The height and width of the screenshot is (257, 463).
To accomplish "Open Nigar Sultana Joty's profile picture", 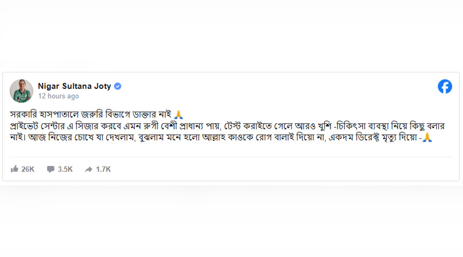I will 22,90.
